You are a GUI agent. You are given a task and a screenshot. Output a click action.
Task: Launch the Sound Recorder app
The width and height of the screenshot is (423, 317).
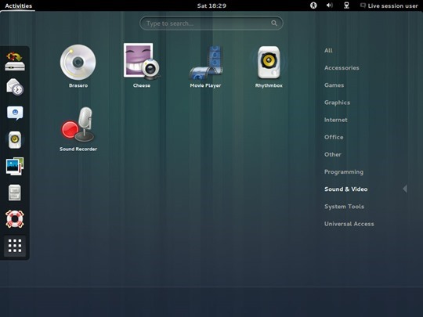pos(78,129)
